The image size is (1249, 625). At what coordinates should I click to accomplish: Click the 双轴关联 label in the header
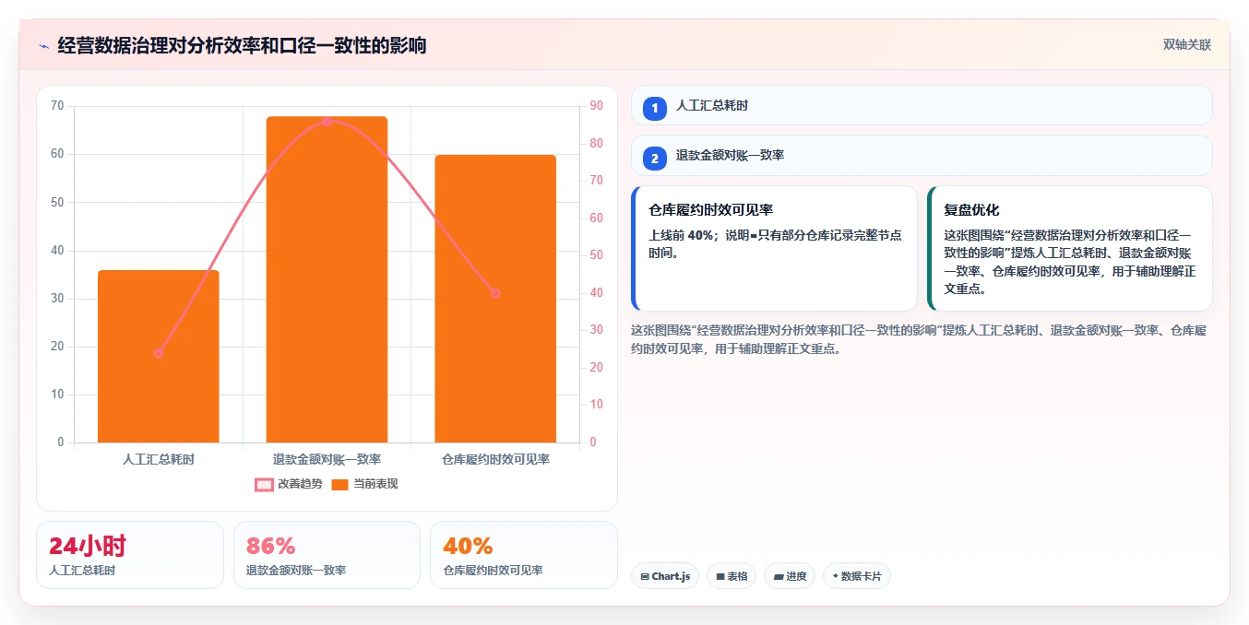click(1186, 44)
